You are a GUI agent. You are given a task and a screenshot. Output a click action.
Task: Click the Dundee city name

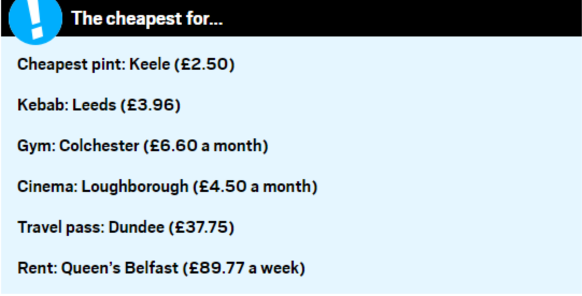pos(136,227)
